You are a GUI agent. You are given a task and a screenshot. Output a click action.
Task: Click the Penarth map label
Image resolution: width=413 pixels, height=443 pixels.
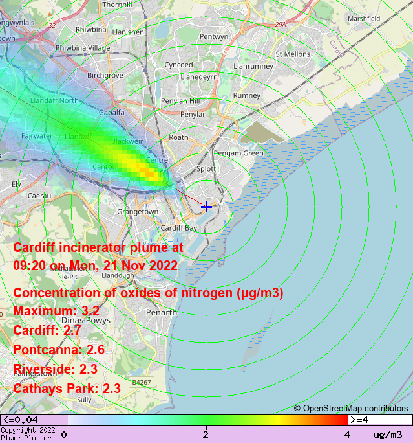point(161,312)
